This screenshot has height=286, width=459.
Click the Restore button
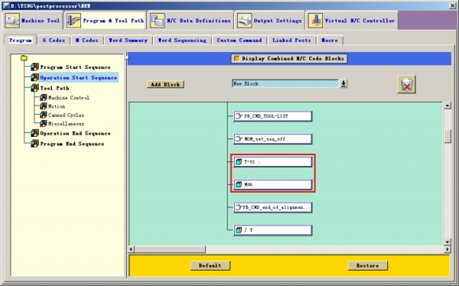coord(368,265)
